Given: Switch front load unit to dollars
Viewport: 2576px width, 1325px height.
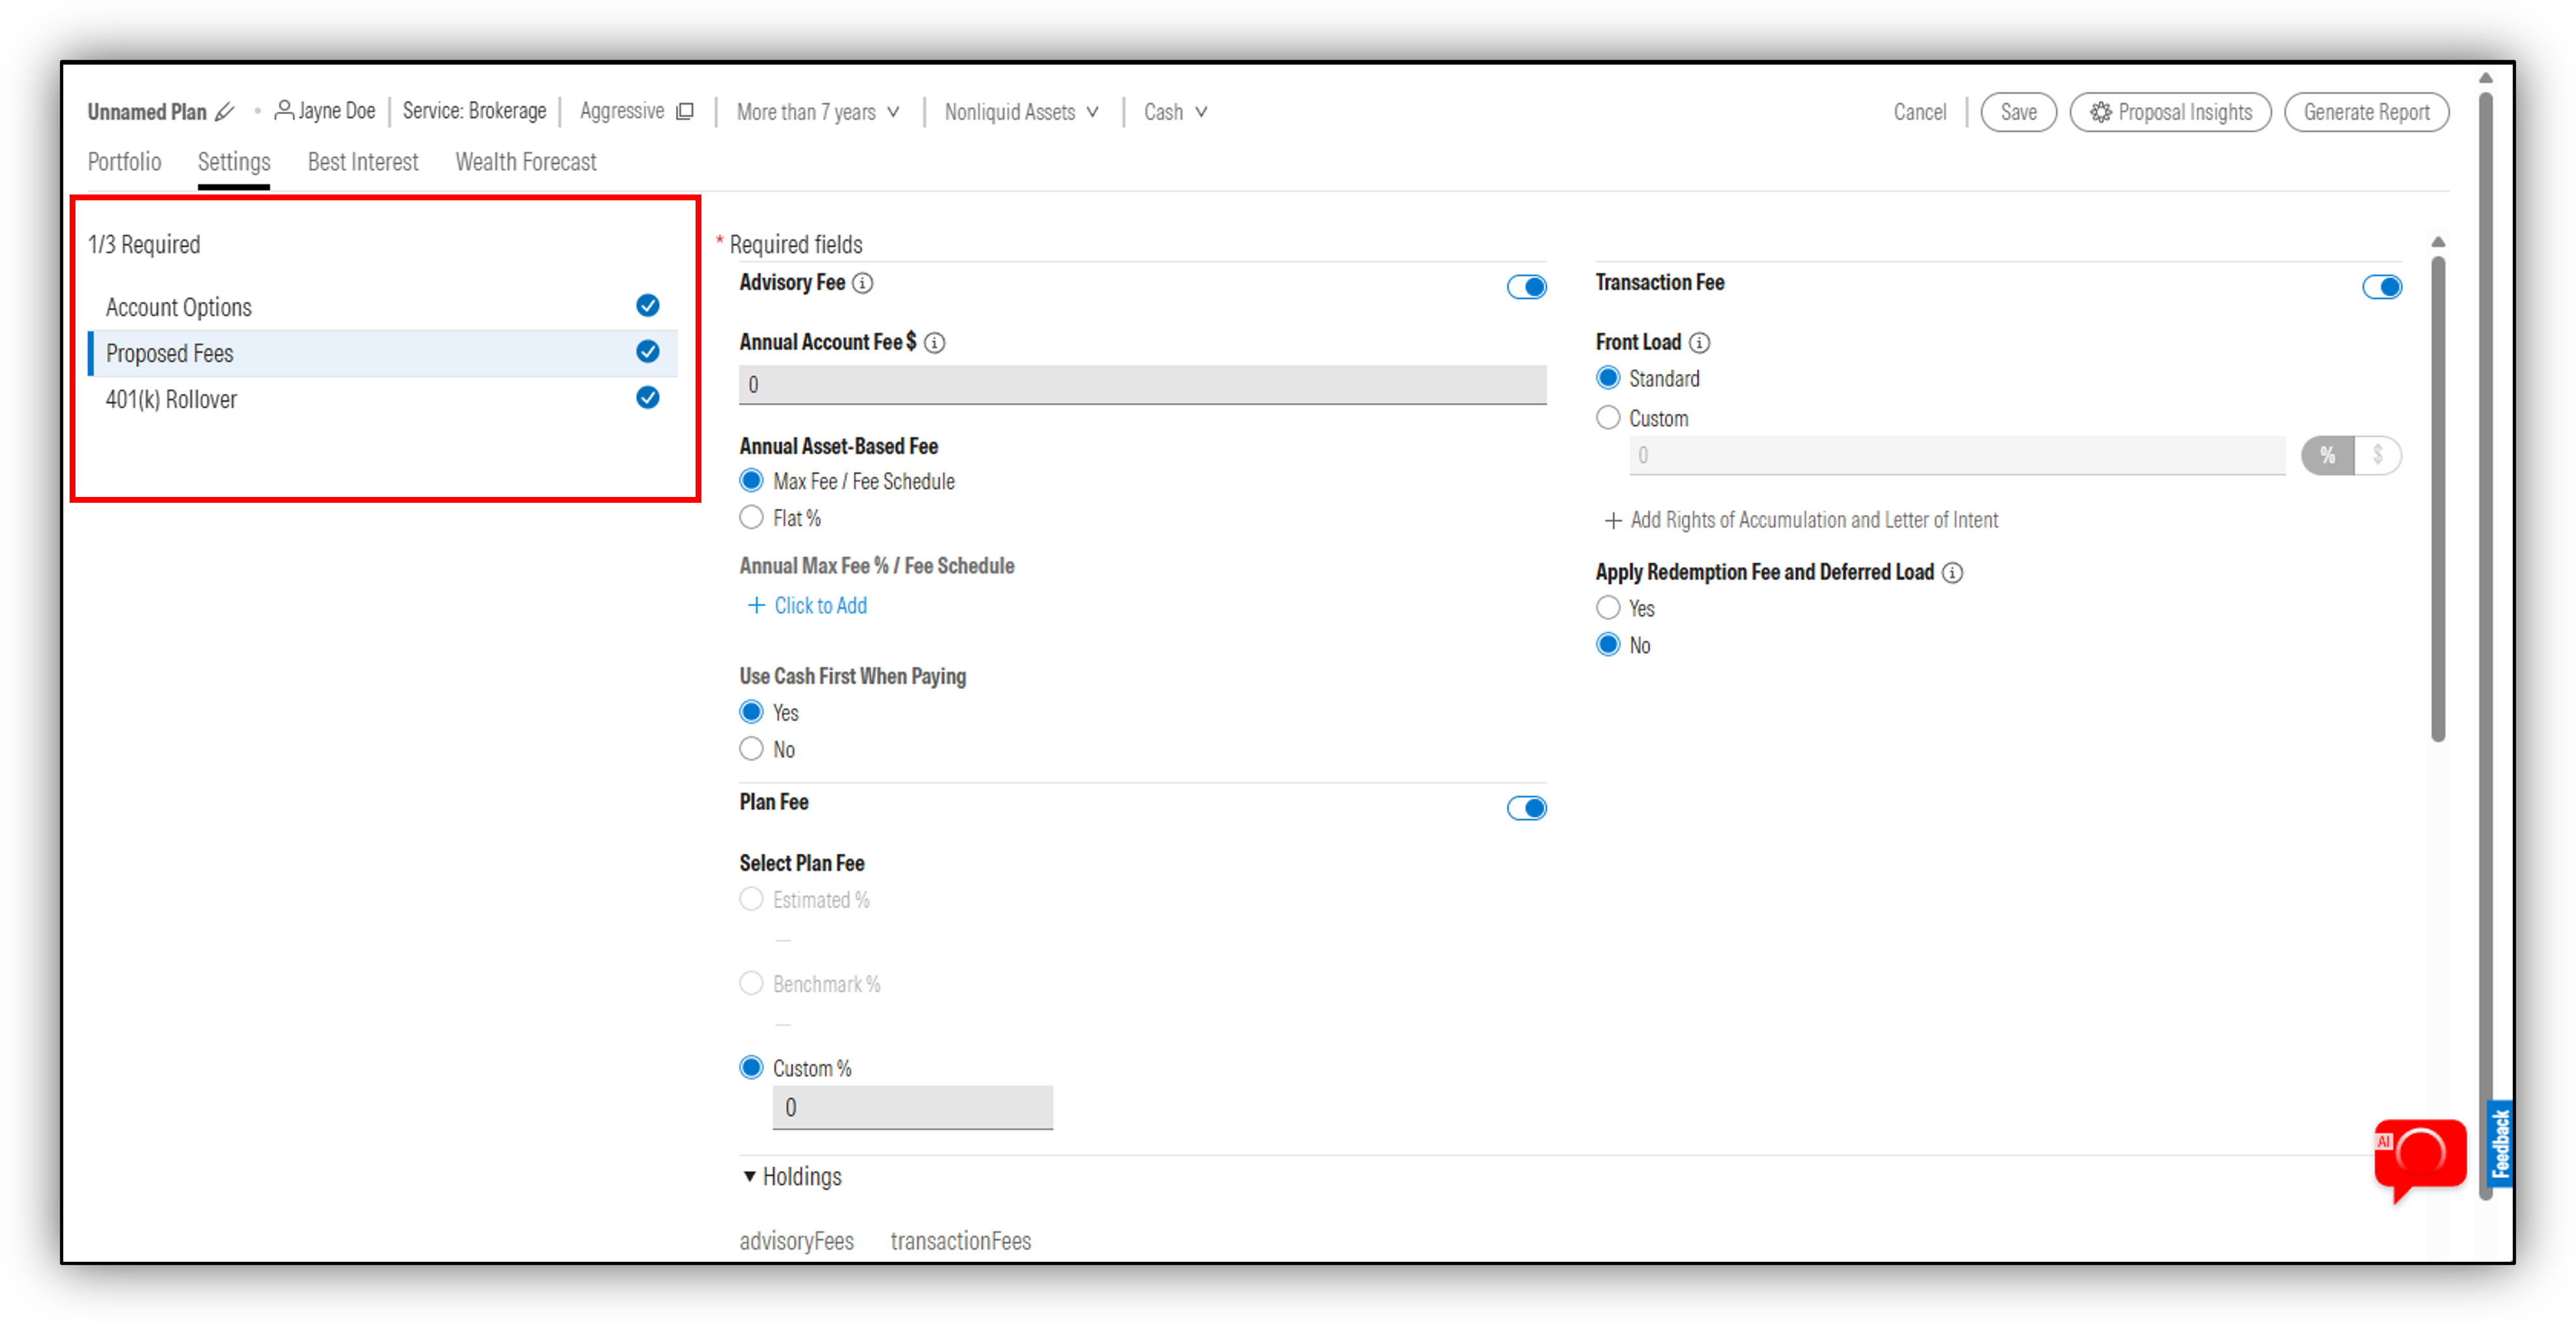Looking at the screenshot, I should click(x=2378, y=456).
